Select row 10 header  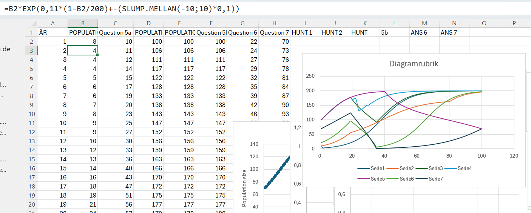(32, 114)
